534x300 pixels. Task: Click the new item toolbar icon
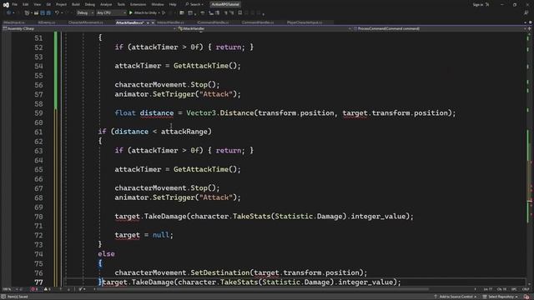click(x=27, y=13)
